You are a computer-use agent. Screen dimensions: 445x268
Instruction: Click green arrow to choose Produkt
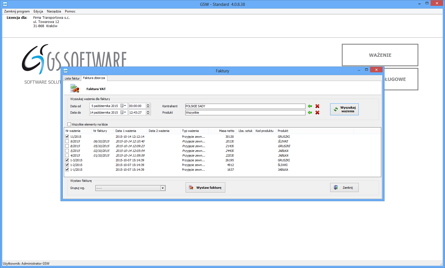point(310,113)
